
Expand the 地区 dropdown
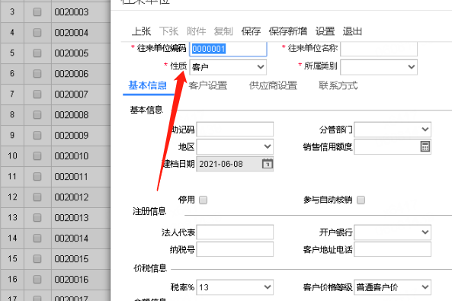coord(235,146)
